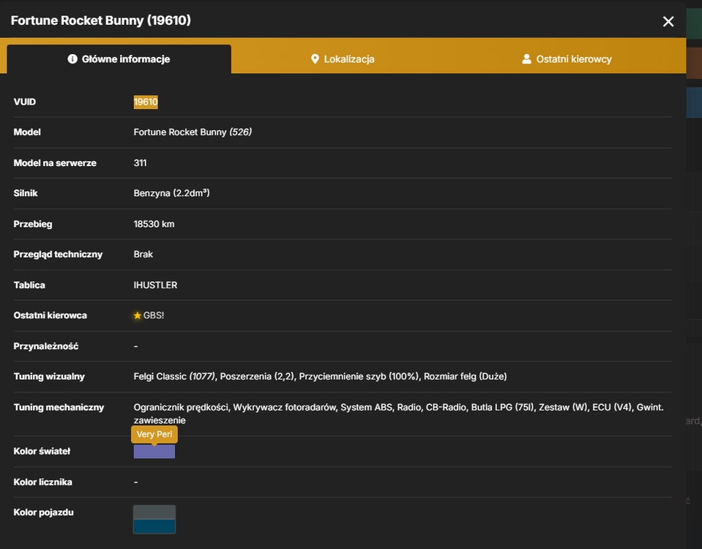
Task: Close the Fortune Rocket Bunny dialog
Action: [x=668, y=21]
